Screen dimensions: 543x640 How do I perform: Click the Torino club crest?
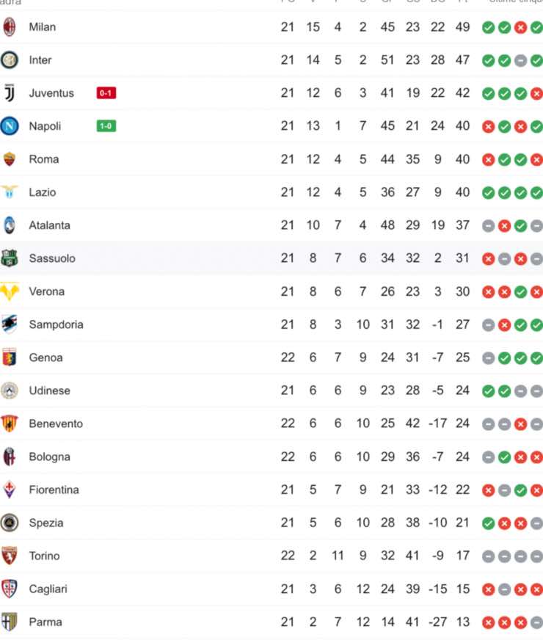(10, 556)
